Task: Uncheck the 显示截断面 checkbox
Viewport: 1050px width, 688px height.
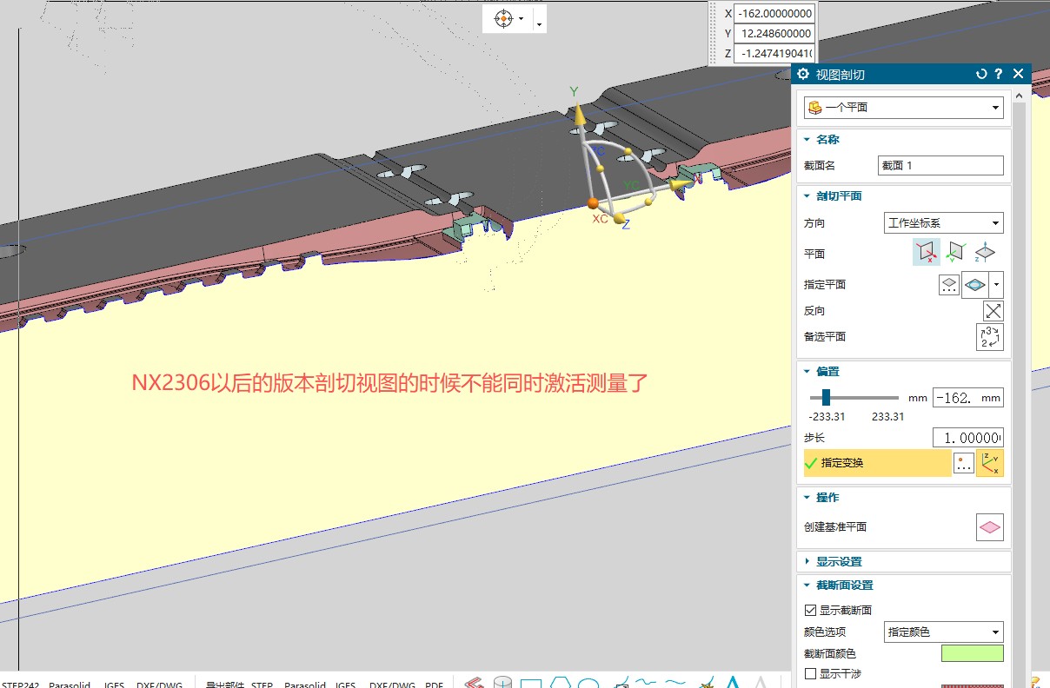Action: click(811, 611)
